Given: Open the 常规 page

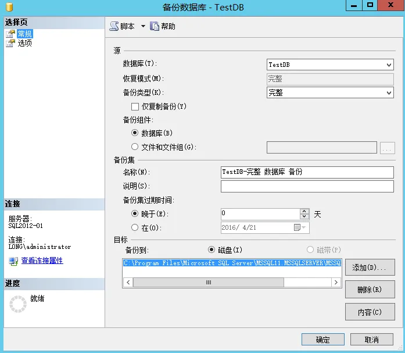Looking at the screenshot, I should [x=25, y=34].
